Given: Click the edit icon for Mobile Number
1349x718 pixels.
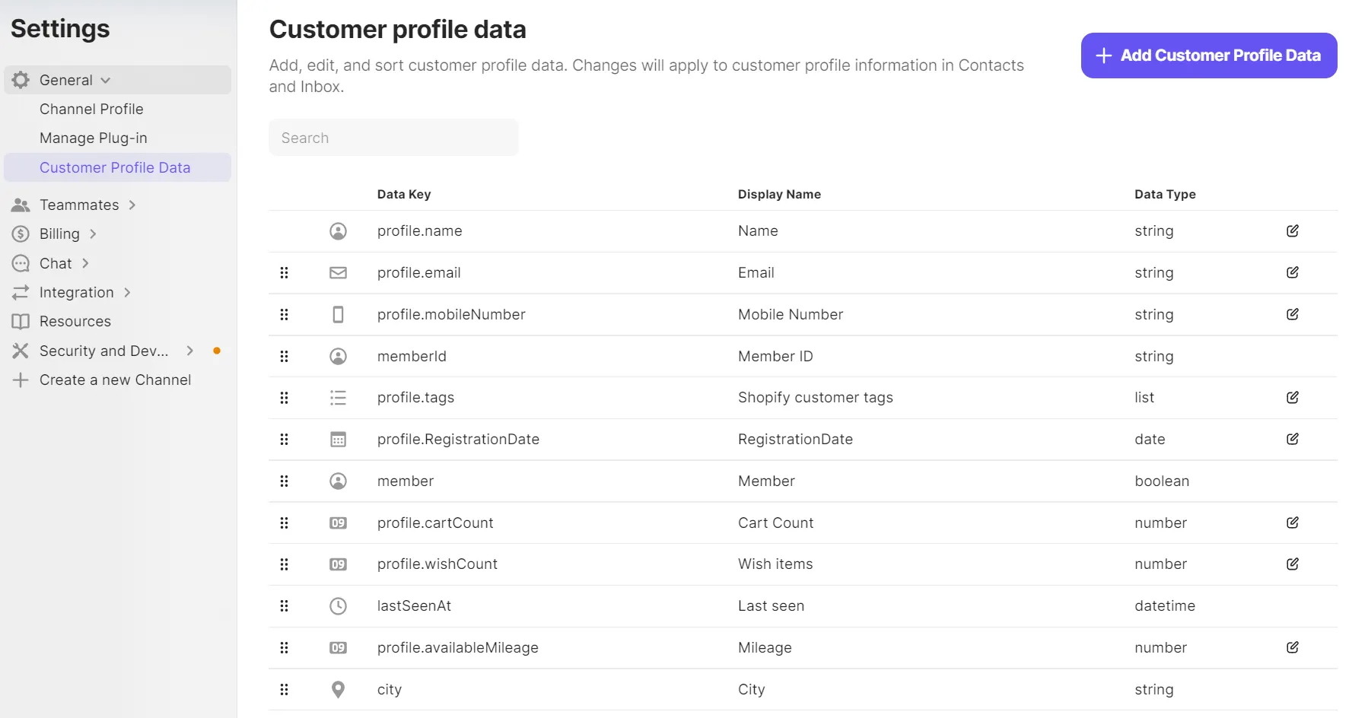Looking at the screenshot, I should click(x=1292, y=314).
